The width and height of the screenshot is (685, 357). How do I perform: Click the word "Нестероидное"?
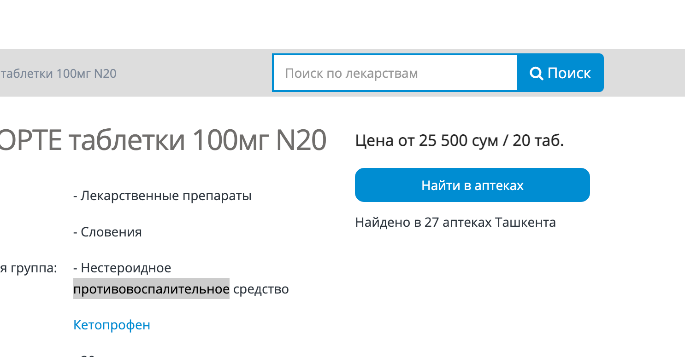click(126, 268)
